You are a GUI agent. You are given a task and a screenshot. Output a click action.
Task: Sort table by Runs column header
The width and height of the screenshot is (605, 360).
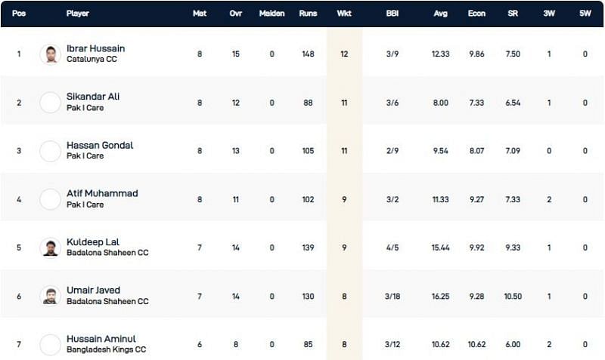tap(308, 14)
